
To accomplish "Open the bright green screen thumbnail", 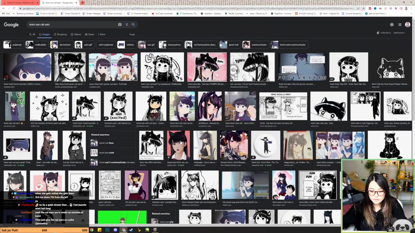I will click(x=122, y=217).
